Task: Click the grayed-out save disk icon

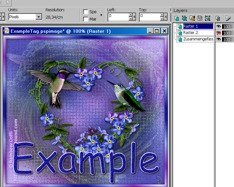Action: (8, 2)
